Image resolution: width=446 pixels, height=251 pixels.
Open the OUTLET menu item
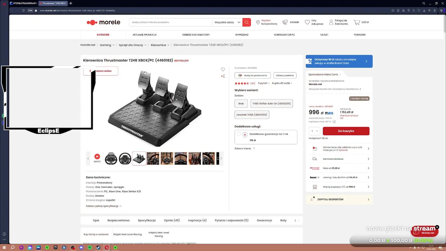point(324,35)
